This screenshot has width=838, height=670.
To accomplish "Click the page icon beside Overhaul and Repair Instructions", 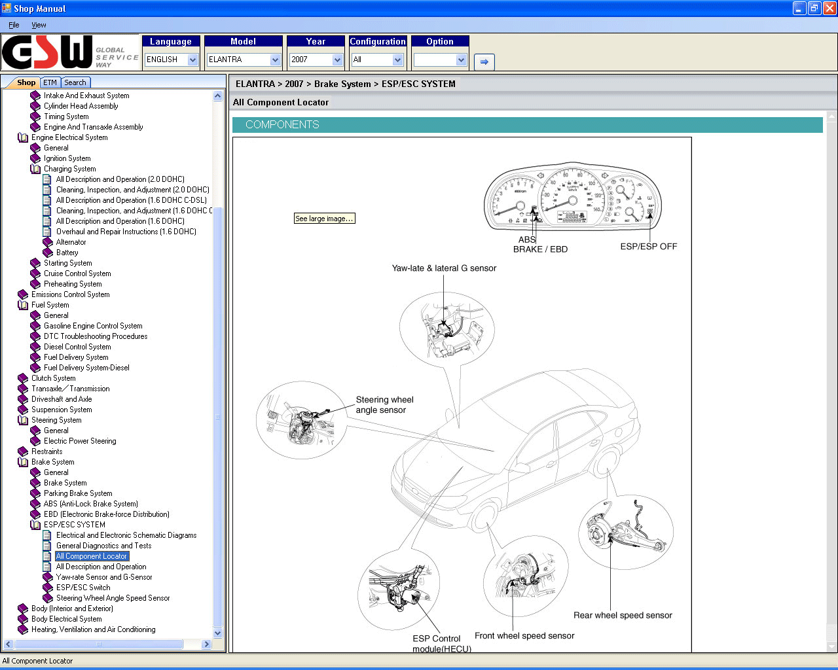I will click(x=47, y=232).
